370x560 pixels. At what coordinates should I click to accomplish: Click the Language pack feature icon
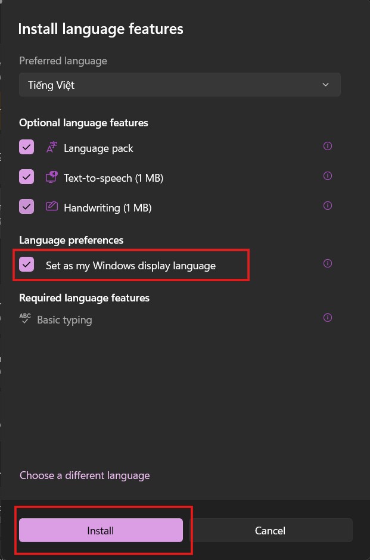point(52,148)
